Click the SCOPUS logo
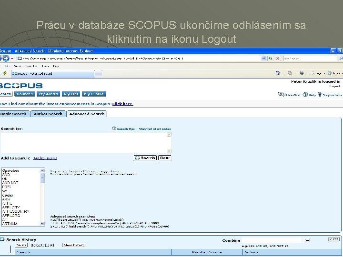This screenshot has width=343, height=257. click(21, 86)
